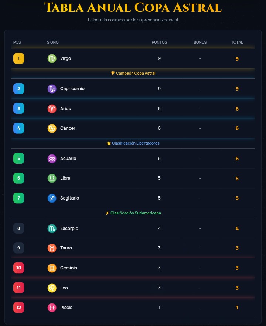Click Piscis' puntos value 1
This screenshot has width=266, height=326.
coord(159,308)
